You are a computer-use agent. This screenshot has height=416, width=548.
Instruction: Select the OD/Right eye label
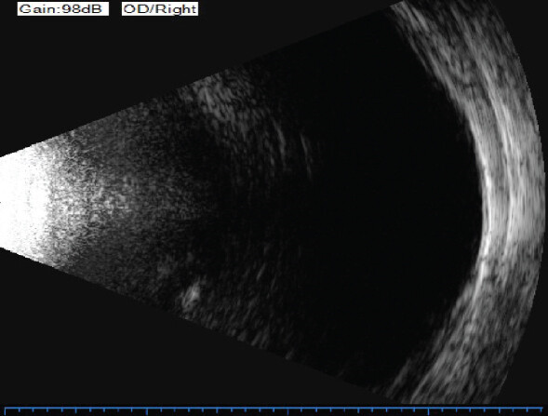[x=160, y=8]
